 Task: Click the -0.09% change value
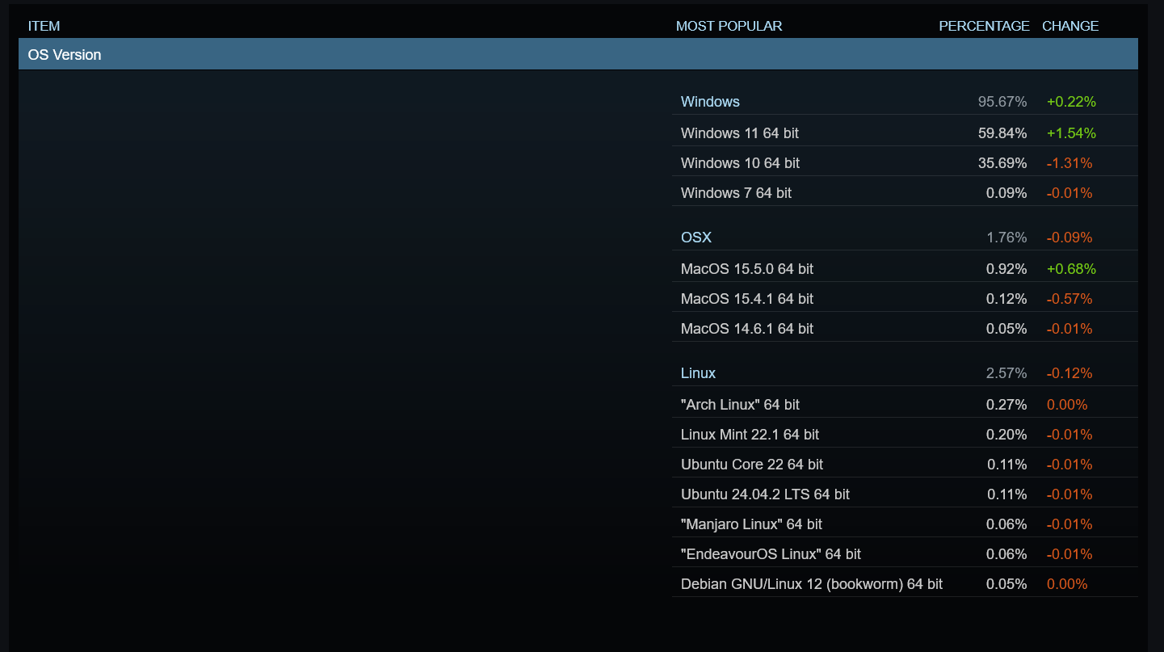tap(1069, 238)
